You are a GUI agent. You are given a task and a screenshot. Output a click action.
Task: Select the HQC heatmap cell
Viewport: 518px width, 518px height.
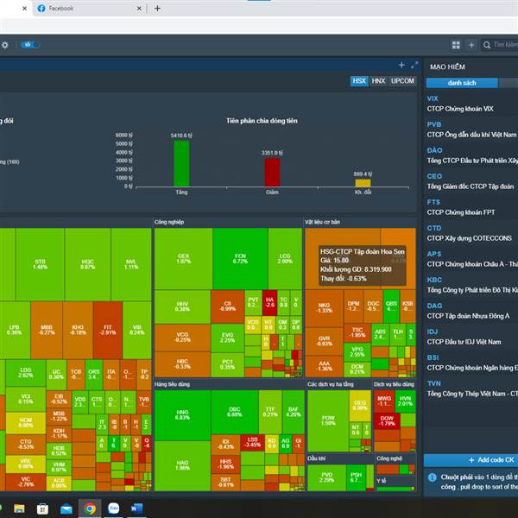point(87,264)
